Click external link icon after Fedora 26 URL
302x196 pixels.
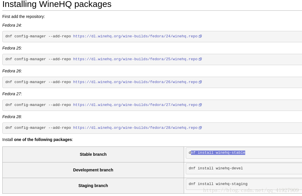pyautogui.click(x=200, y=82)
